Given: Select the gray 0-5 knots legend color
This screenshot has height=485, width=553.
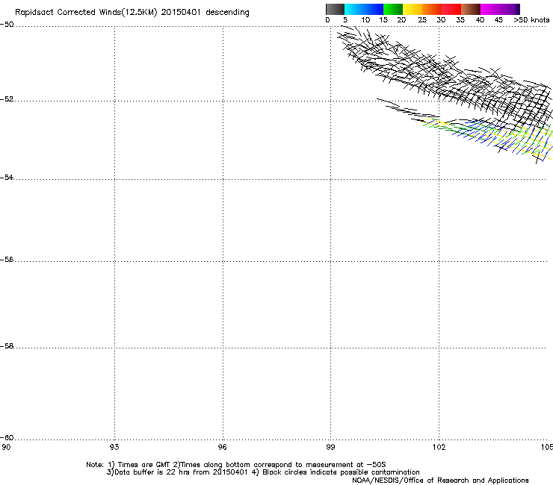Looking at the screenshot, I should tap(335, 9).
